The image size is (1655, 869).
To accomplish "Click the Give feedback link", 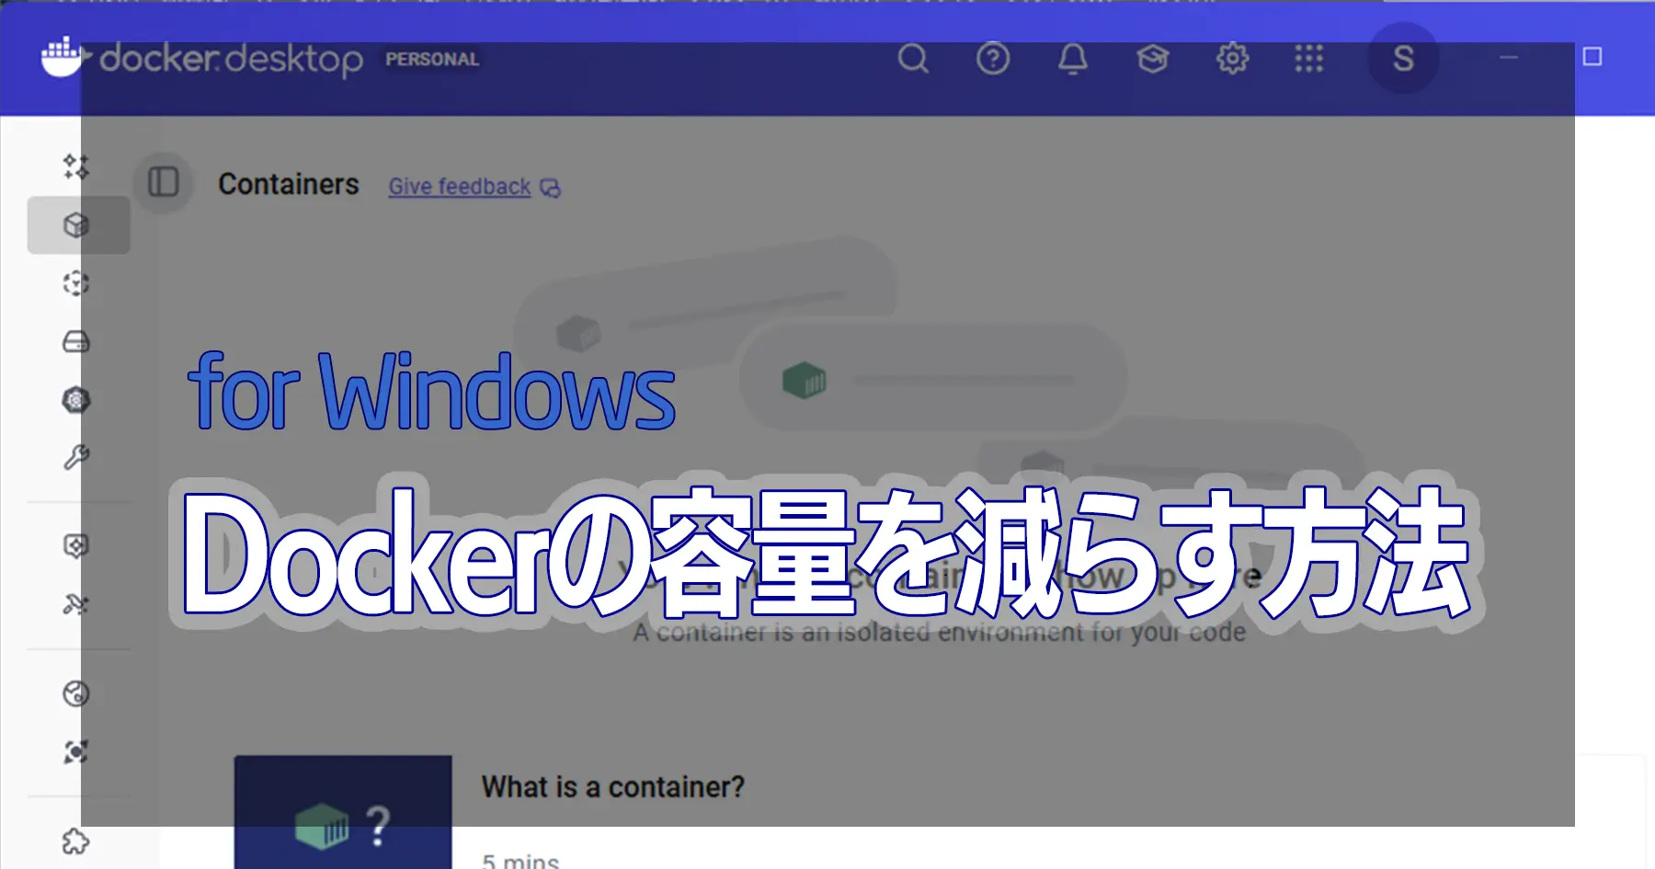I will 459,187.
